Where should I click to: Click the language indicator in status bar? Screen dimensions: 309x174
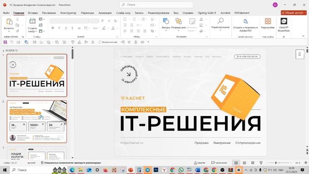(31, 163)
